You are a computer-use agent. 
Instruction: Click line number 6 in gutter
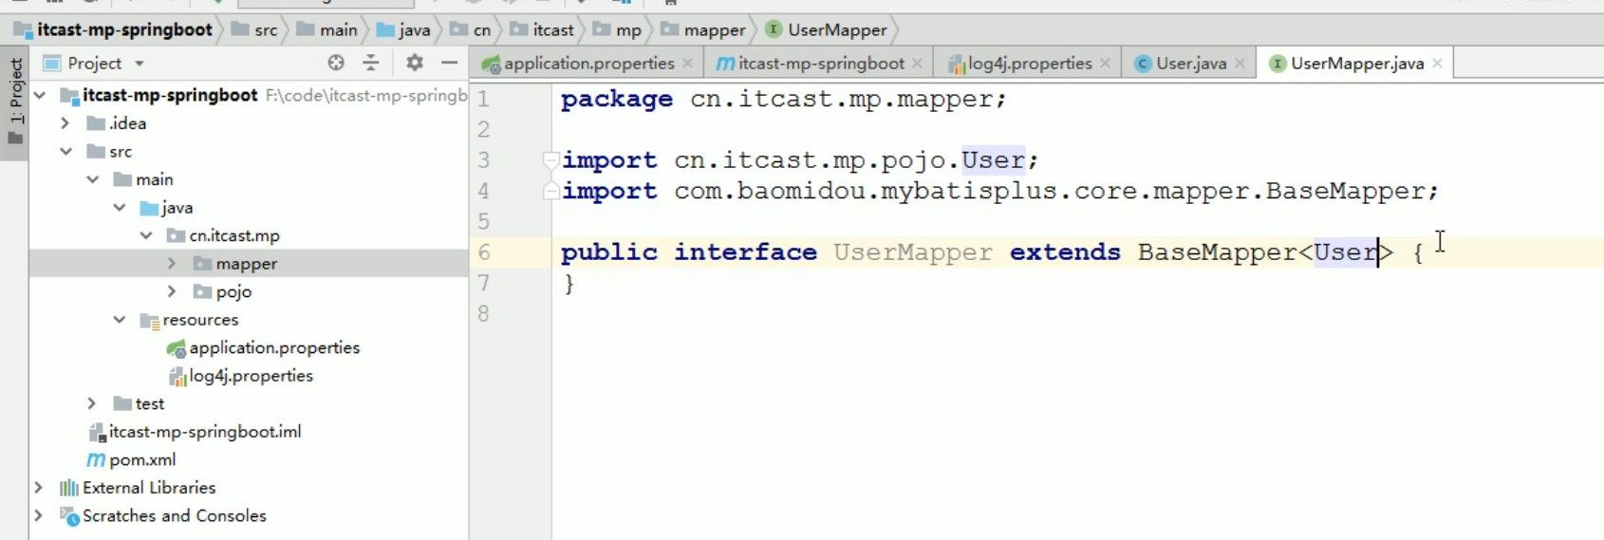484,252
